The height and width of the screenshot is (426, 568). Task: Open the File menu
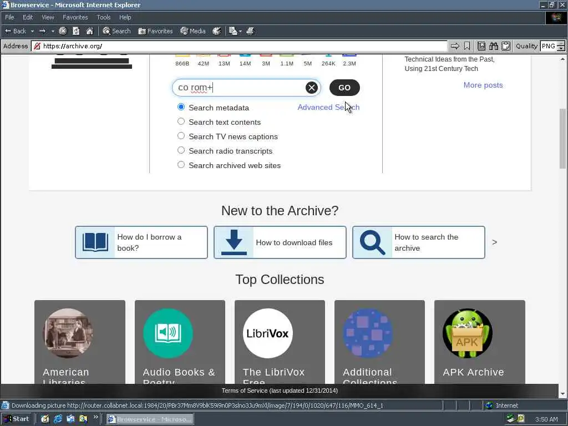click(x=9, y=17)
